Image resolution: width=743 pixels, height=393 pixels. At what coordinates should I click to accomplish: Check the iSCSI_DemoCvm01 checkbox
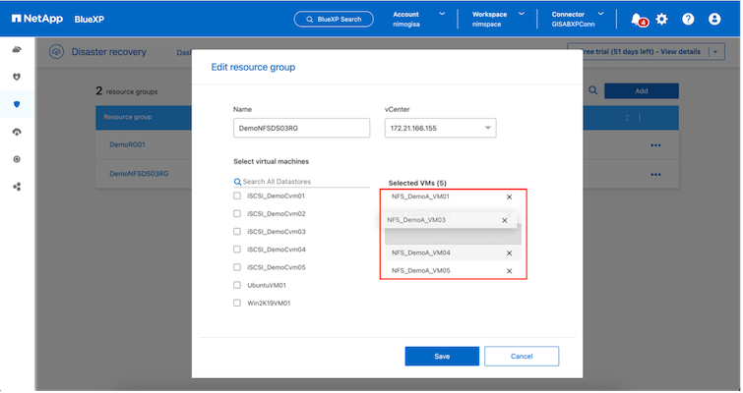click(x=237, y=196)
